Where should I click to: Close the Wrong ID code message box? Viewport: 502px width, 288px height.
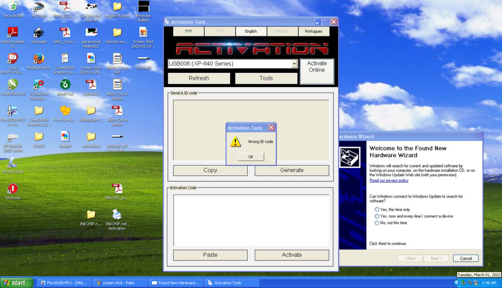(x=271, y=127)
